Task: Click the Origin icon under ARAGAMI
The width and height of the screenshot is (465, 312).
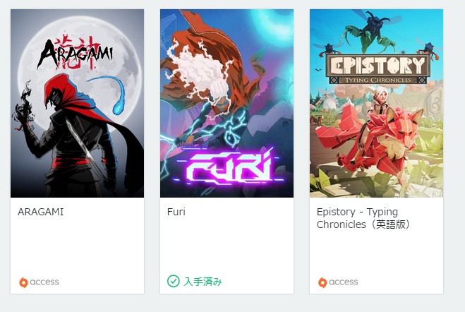Action: point(23,282)
